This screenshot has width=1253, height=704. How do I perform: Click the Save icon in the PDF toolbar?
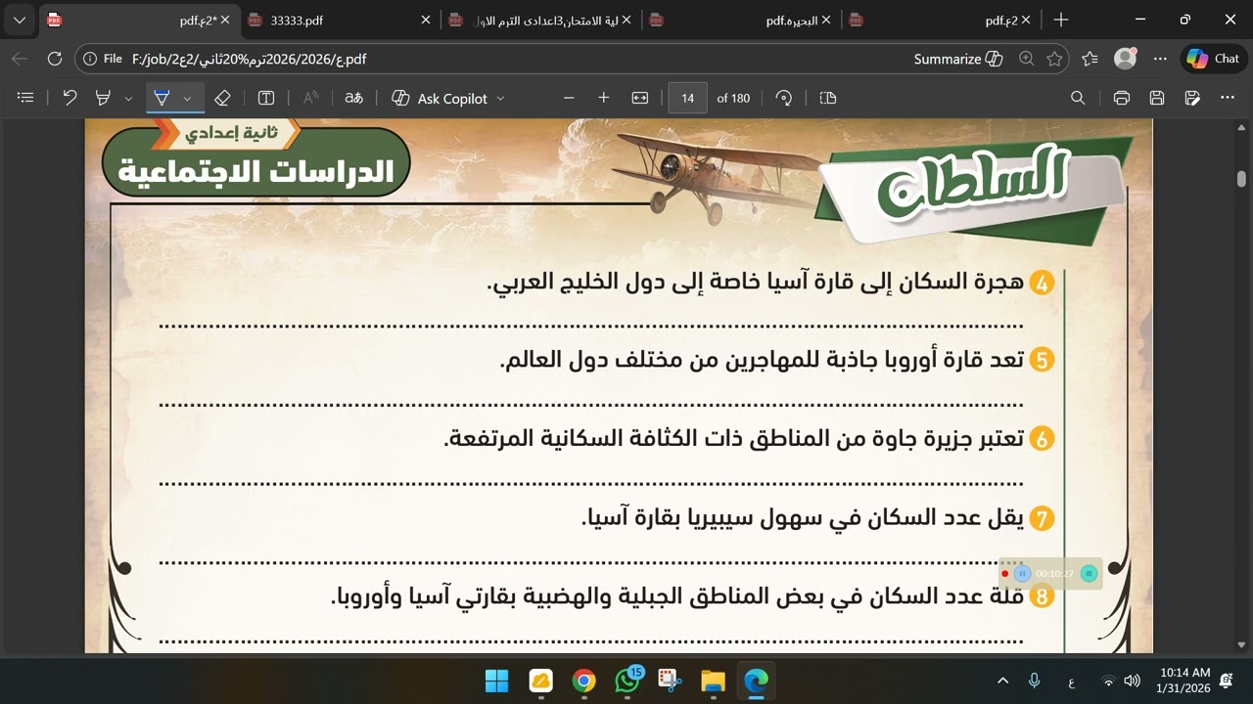[x=1157, y=98]
